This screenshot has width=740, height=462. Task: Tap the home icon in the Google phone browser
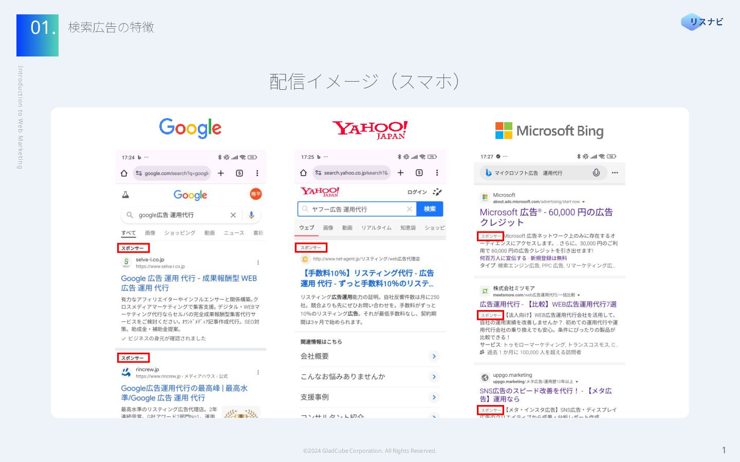[124, 174]
